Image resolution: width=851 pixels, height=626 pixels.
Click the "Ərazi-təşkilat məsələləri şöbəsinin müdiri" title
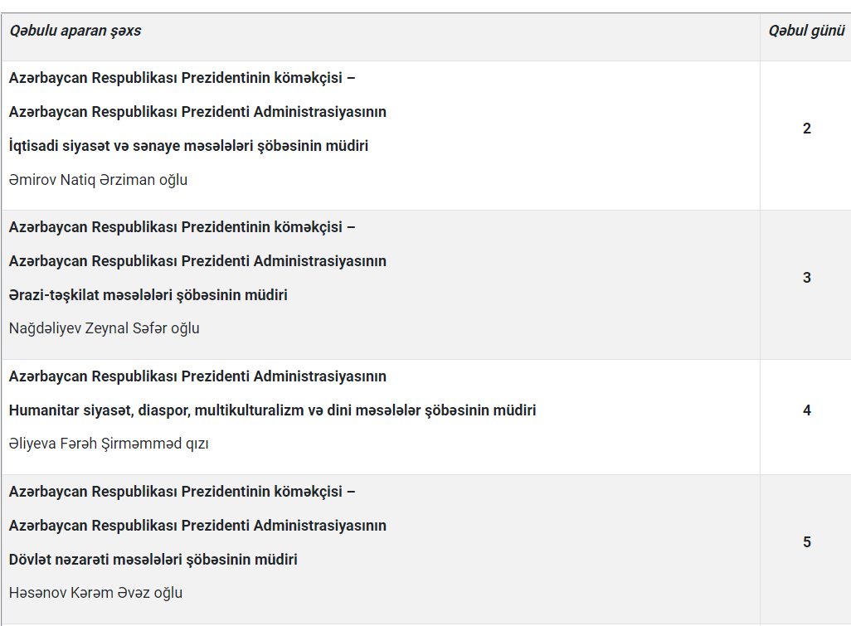(148, 295)
